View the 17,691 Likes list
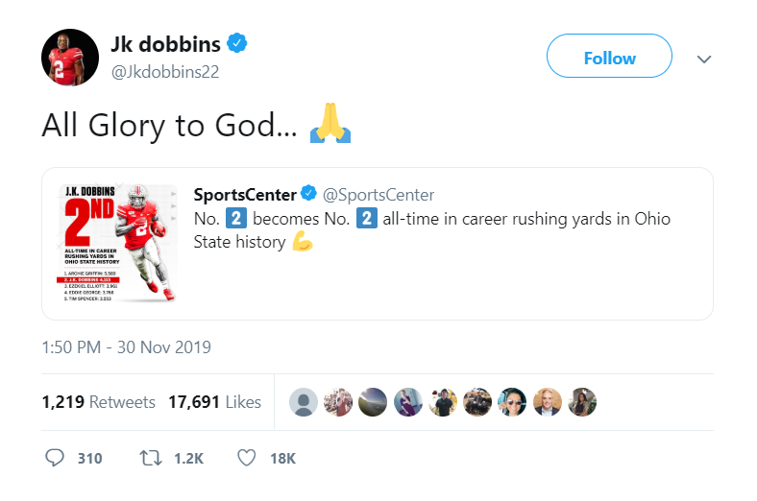Image resolution: width=757 pixels, height=501 pixels. (x=216, y=402)
